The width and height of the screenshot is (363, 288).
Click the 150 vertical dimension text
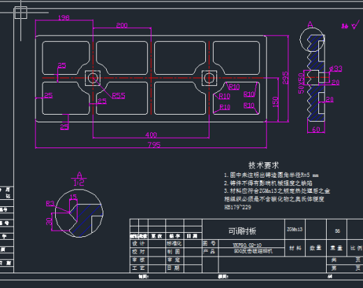275,102
